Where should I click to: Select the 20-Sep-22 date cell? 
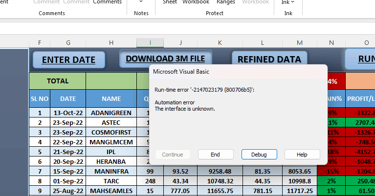[68, 162]
